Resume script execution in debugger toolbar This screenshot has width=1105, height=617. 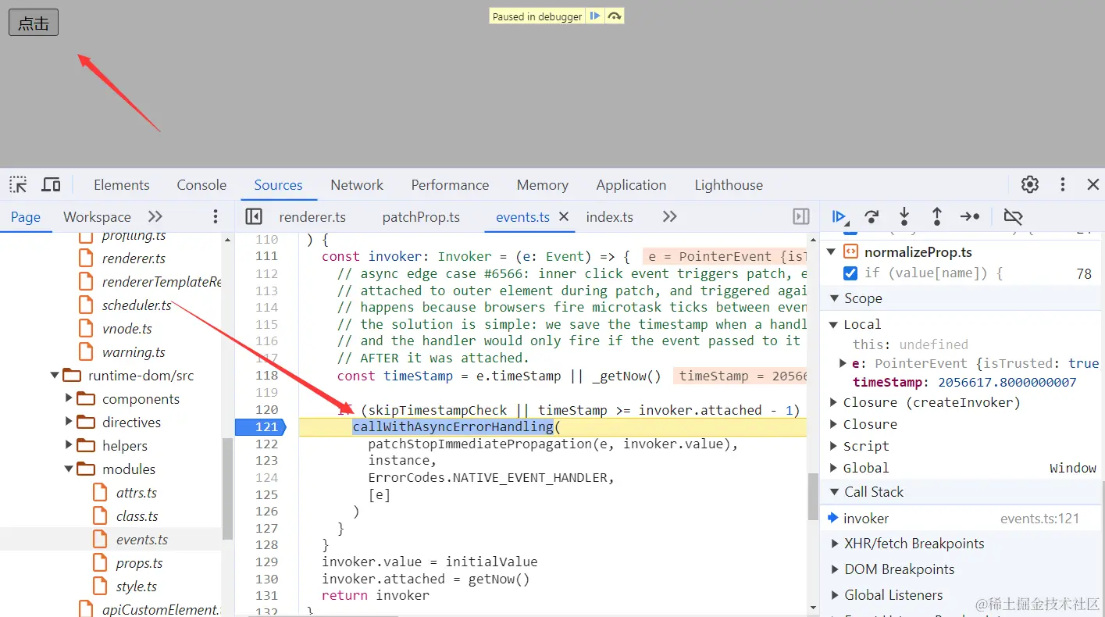pyautogui.click(x=839, y=217)
